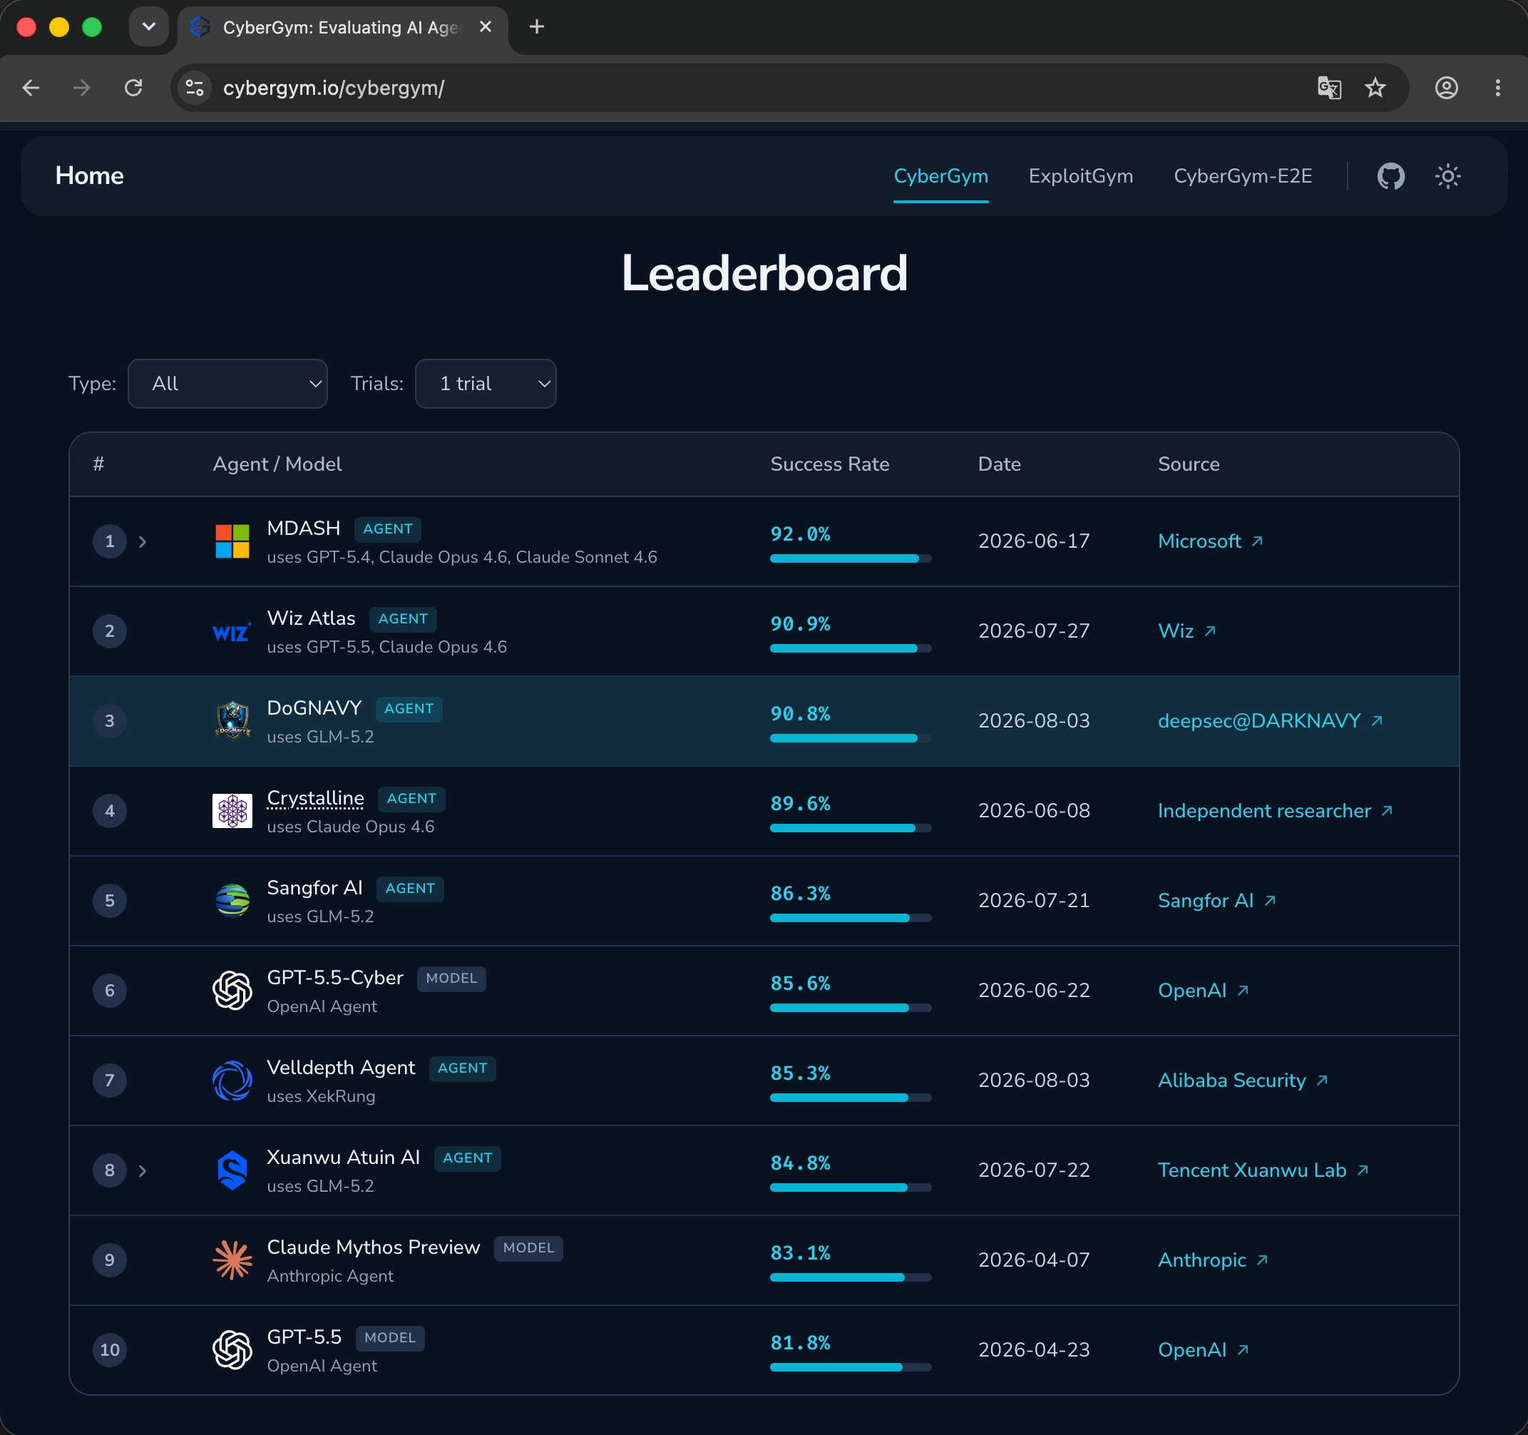Bookmark this page with star icon
This screenshot has height=1435, width=1528.
pos(1375,88)
